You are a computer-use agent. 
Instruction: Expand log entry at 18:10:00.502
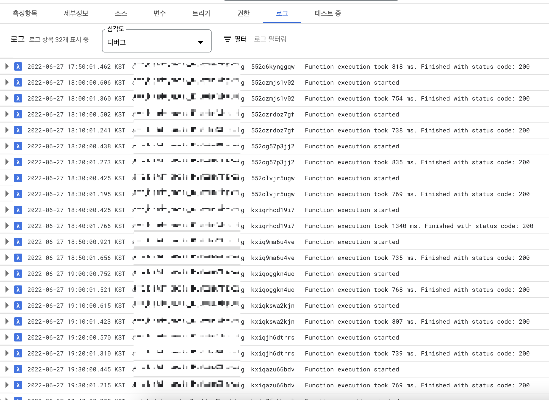pos(7,114)
